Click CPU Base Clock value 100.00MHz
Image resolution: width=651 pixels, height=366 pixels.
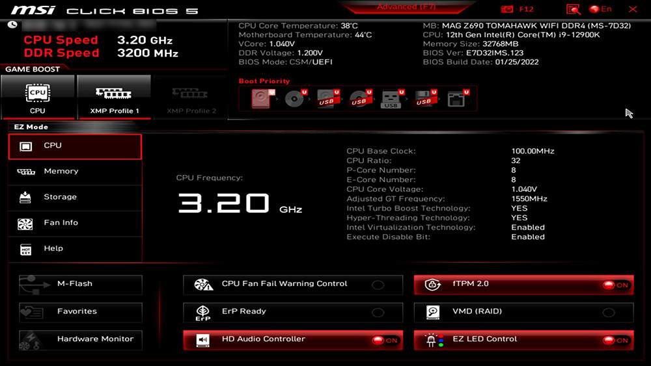[533, 151]
